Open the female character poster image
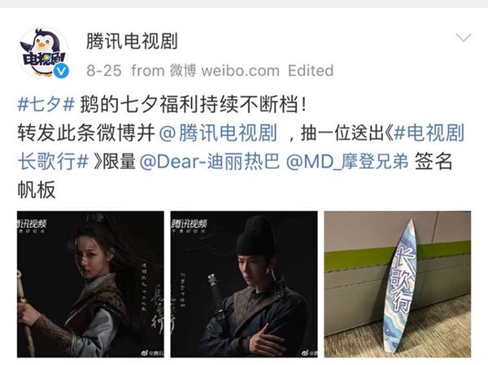This screenshot has width=488, height=365. tap(90, 284)
